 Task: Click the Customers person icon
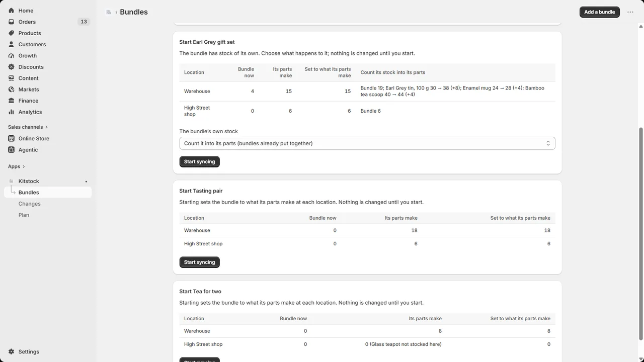(11, 44)
